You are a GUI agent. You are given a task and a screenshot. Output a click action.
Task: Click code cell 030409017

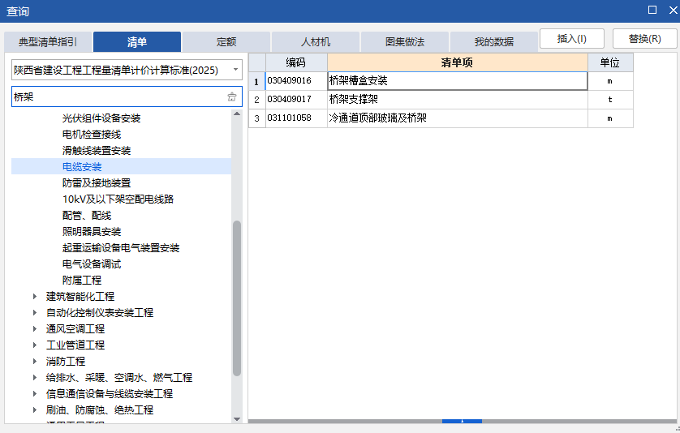point(296,100)
